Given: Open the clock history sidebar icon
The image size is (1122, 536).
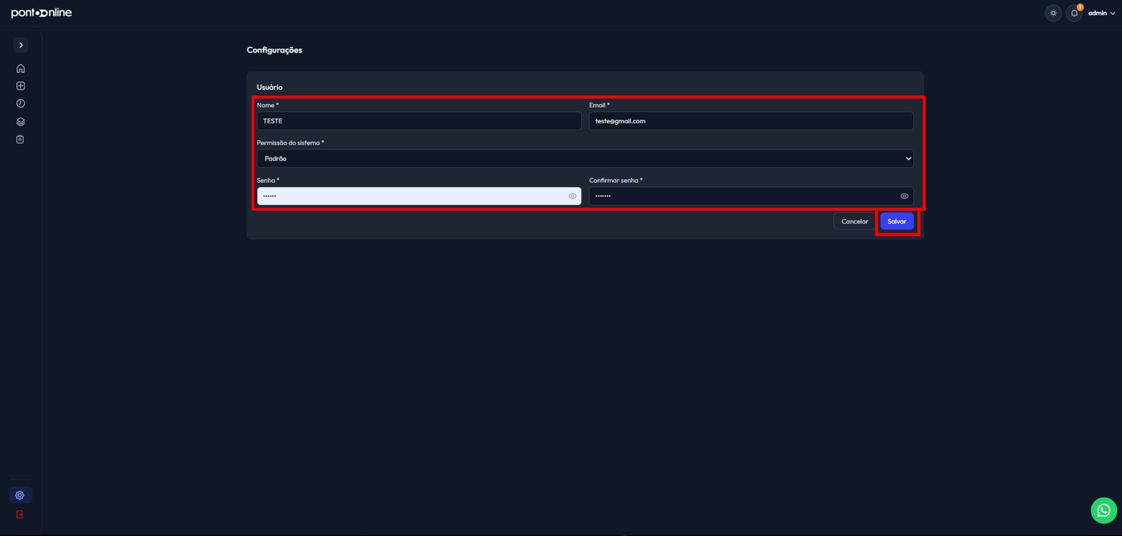Looking at the screenshot, I should pyautogui.click(x=20, y=104).
